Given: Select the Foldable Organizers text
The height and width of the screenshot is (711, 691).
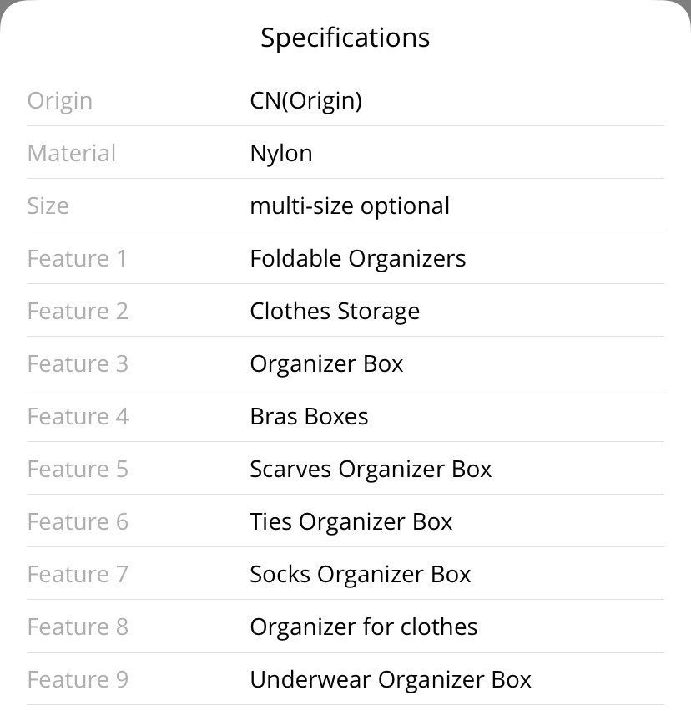Looking at the screenshot, I should pyautogui.click(x=358, y=259).
